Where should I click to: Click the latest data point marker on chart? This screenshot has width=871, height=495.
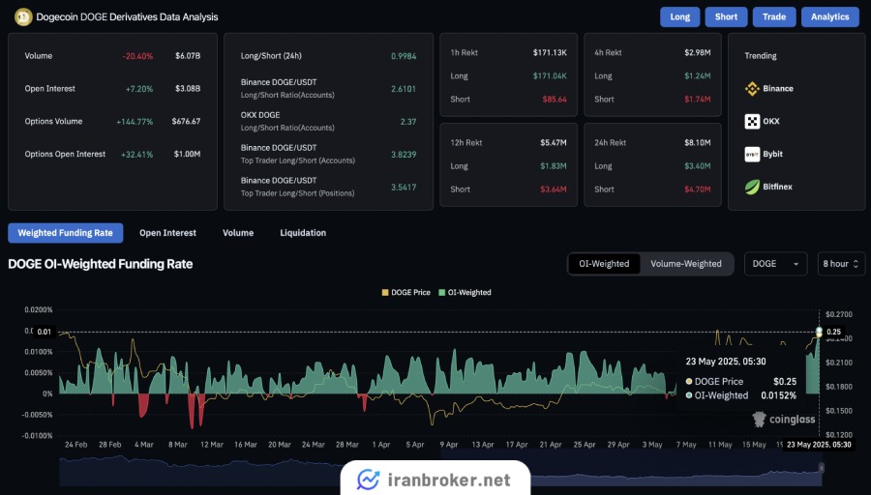click(819, 332)
